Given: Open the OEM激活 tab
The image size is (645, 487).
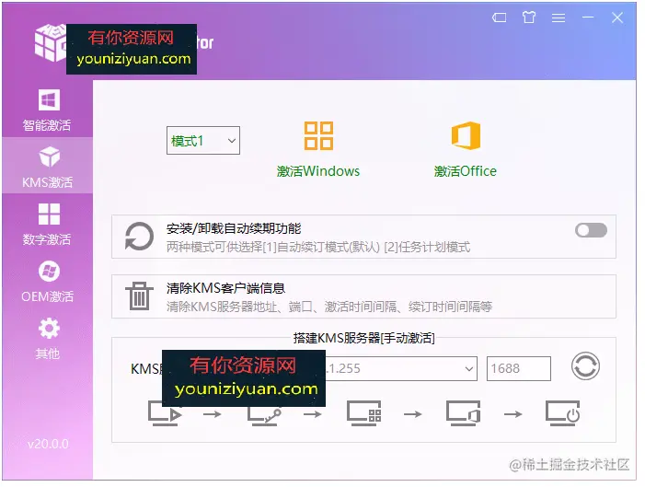Looking at the screenshot, I should [47, 281].
